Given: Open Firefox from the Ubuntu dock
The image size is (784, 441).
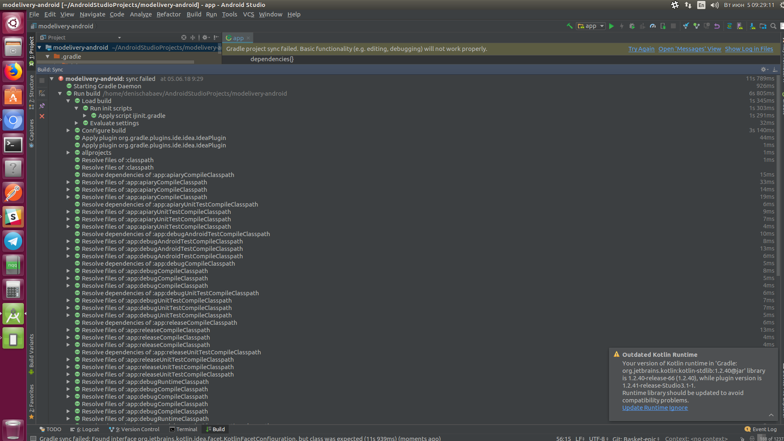Looking at the screenshot, I should 13,71.
